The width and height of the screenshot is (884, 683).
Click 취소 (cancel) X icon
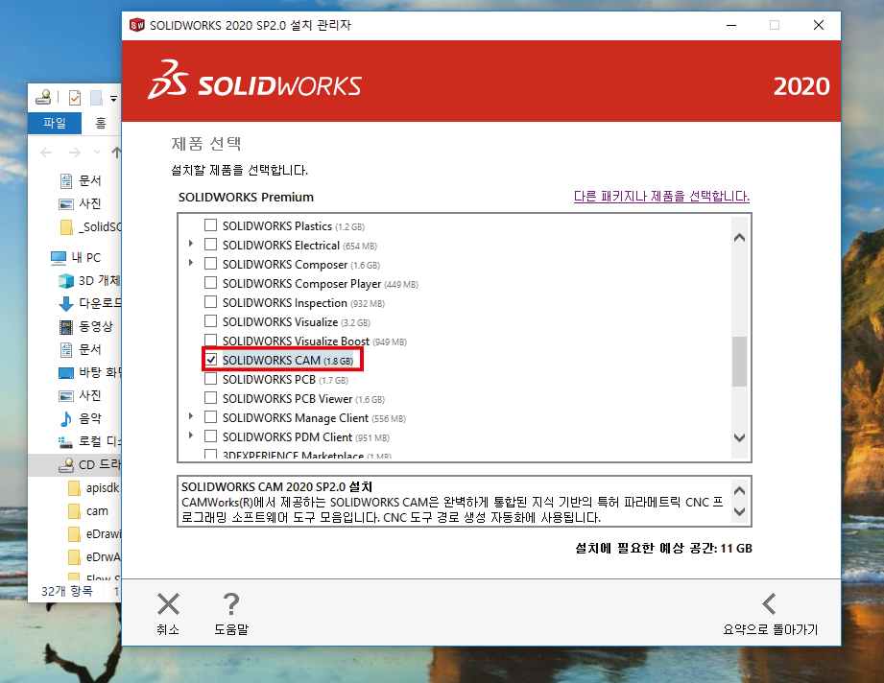coord(168,604)
